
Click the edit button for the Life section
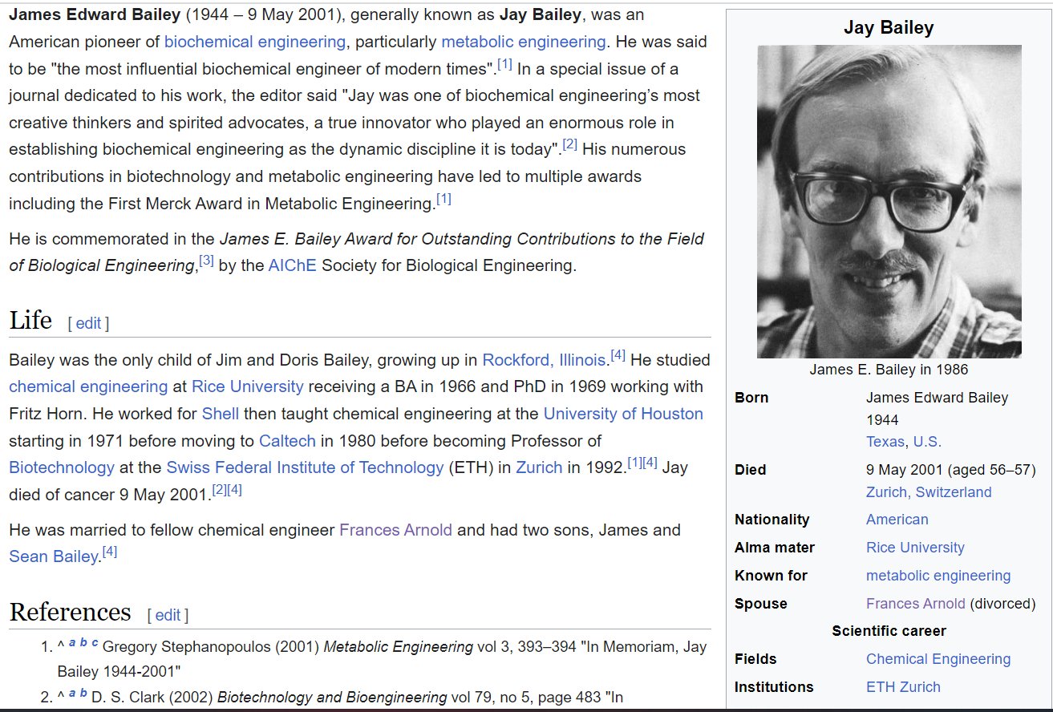(x=88, y=322)
